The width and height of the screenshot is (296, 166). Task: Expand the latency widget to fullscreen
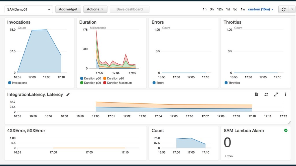pyautogui.click(x=276, y=95)
